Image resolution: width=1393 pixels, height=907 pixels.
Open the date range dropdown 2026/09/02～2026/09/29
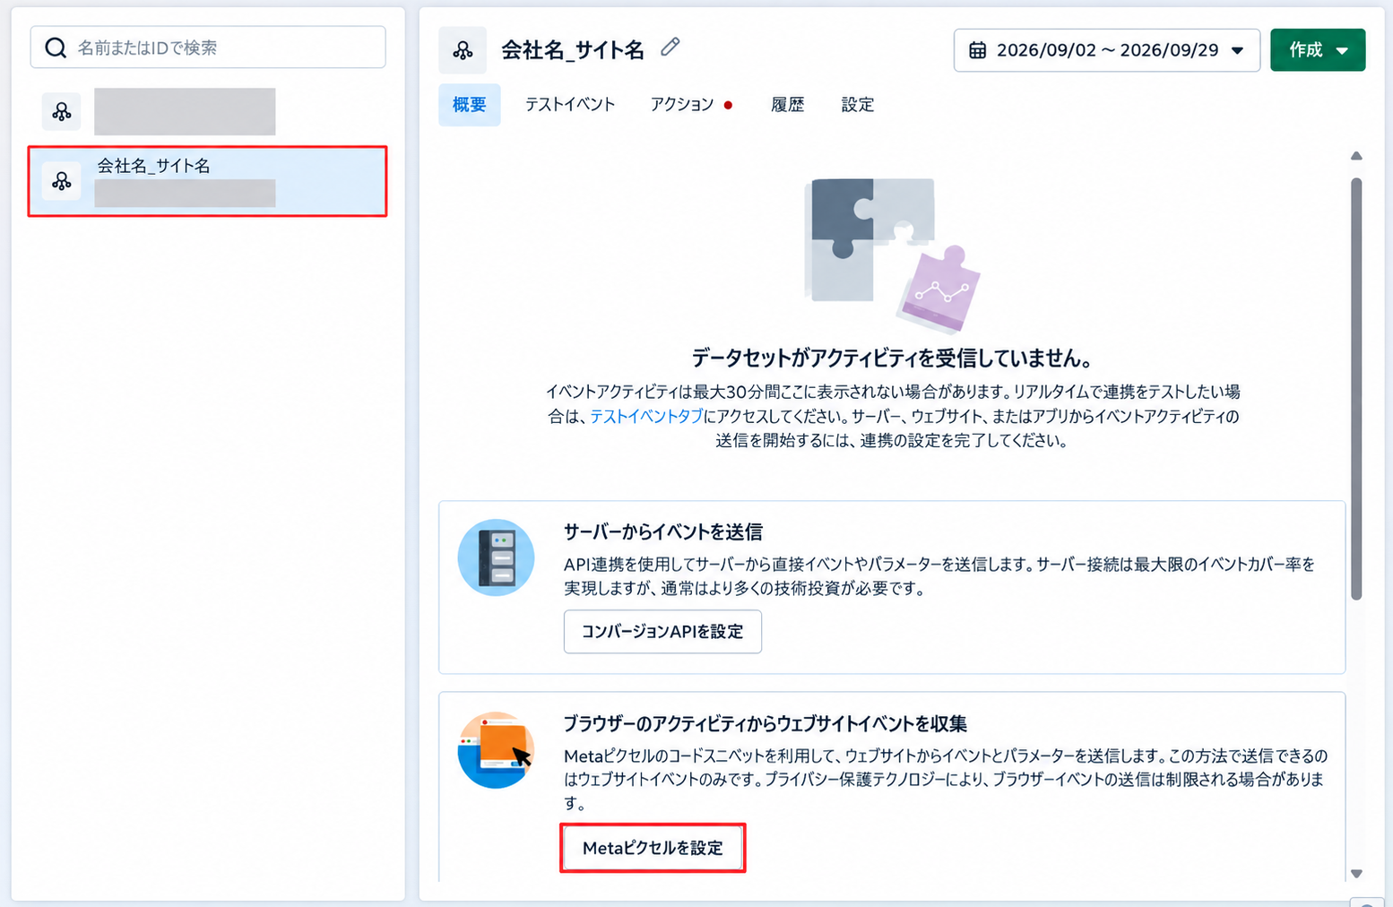[x=1107, y=50]
